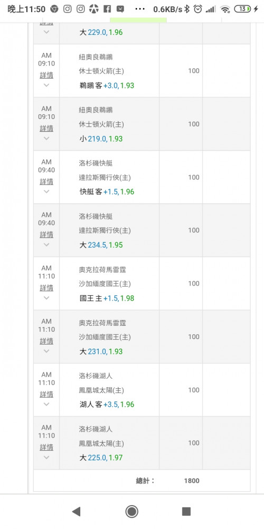Expand chevron in 快艇 客 +1.5 row
The image size is (264, 529).
[46, 191]
